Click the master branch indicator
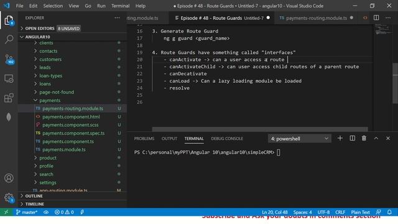 coord(26,212)
